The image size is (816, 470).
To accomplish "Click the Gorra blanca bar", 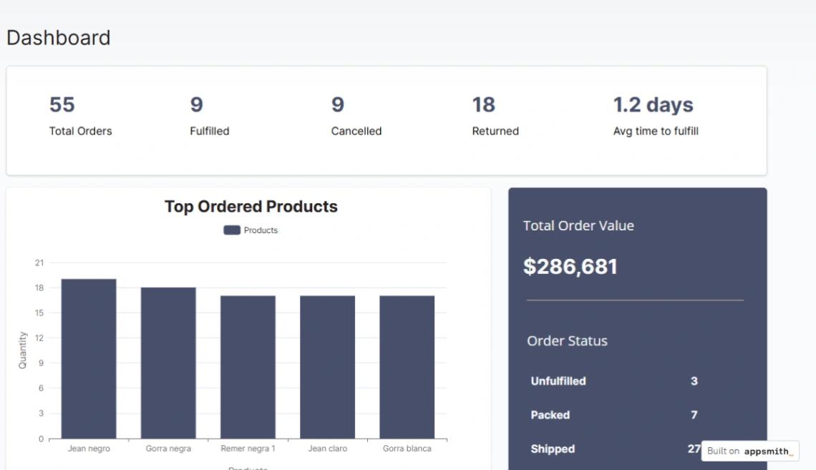I will tap(407, 367).
